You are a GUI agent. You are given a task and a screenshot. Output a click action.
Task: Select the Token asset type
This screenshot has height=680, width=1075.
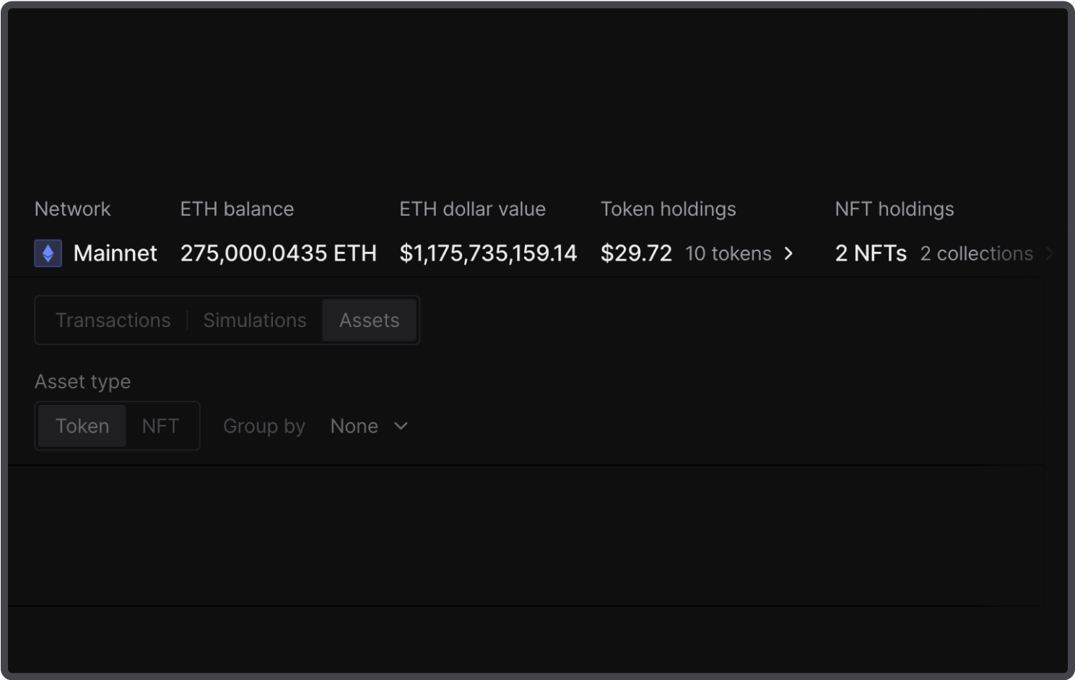[82, 426]
